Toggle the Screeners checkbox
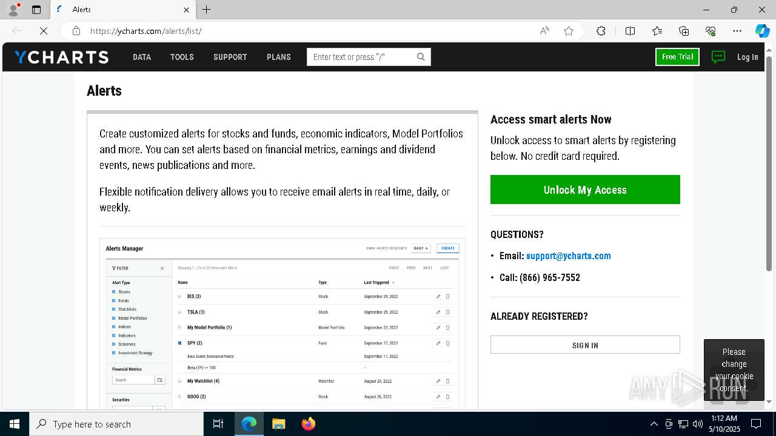Screen dimensions: 776x436 113,344
